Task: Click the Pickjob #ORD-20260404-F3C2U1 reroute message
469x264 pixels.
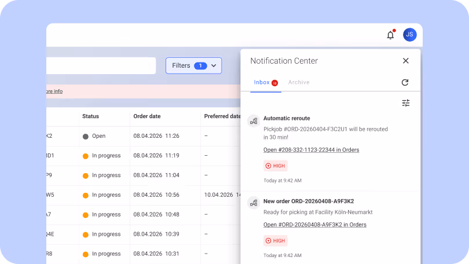Action: pos(325,133)
